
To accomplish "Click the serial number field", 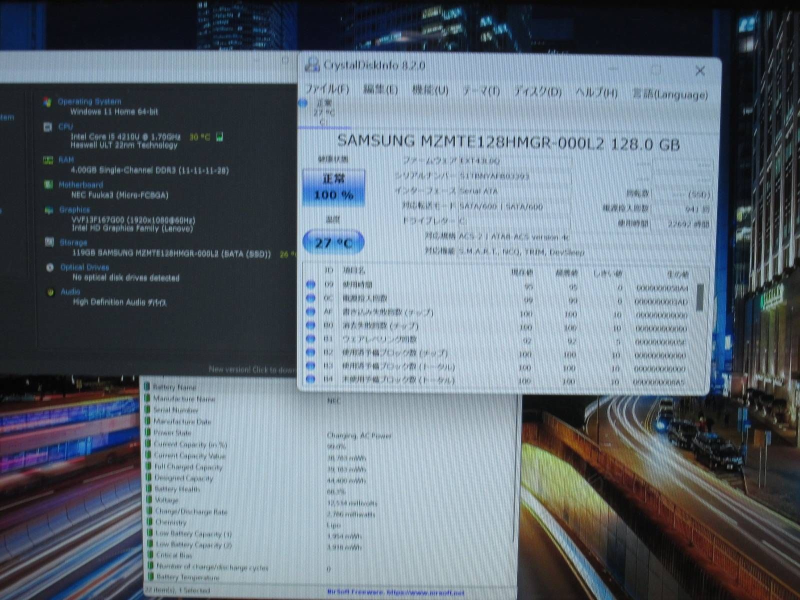I will point(514,176).
